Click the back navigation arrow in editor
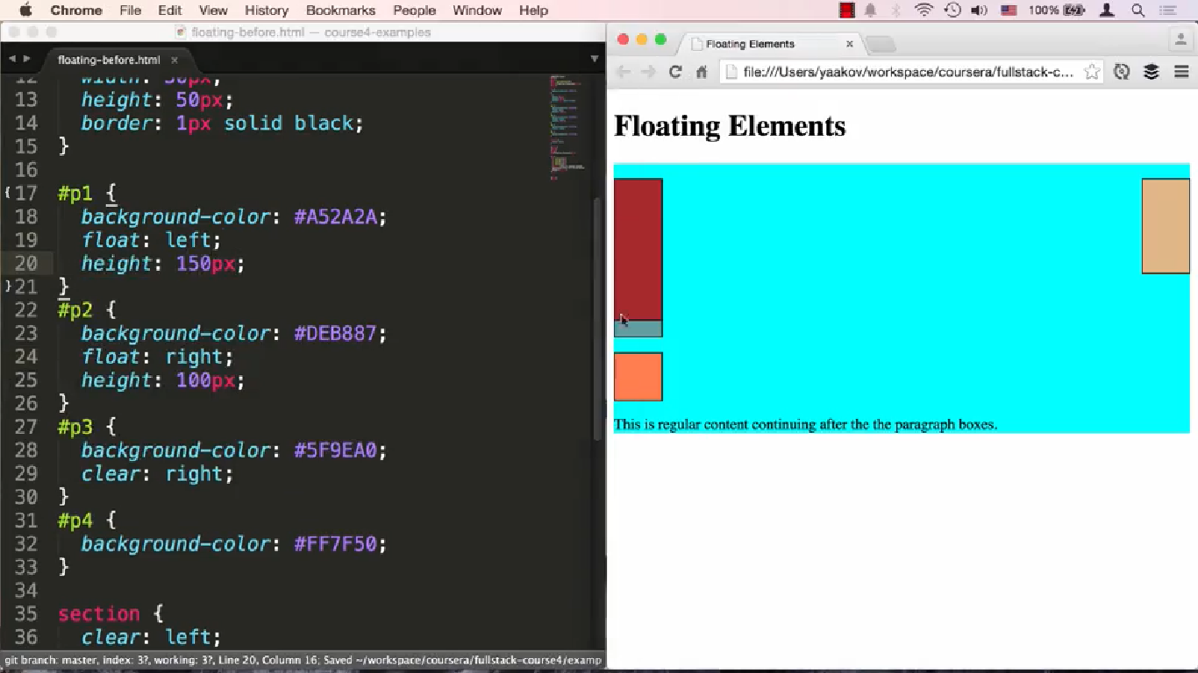The image size is (1198, 673). tap(12, 60)
